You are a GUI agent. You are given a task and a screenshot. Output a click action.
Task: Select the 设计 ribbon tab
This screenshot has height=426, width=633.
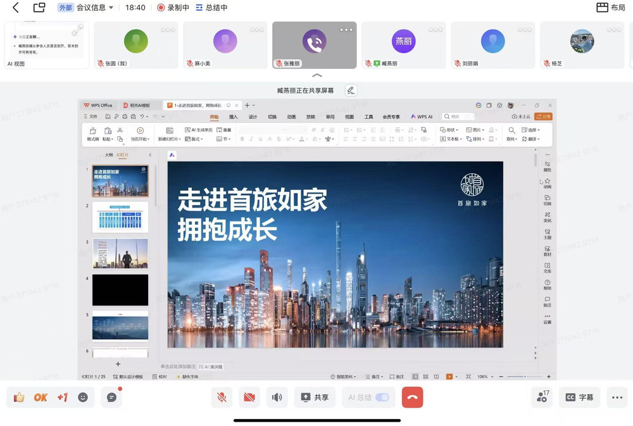tap(253, 116)
